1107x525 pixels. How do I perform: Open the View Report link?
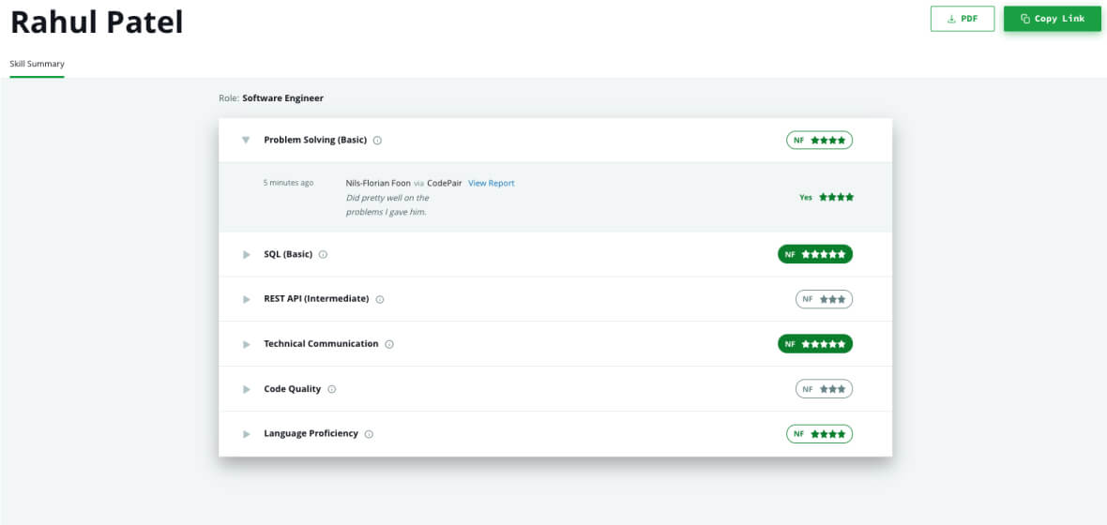(492, 183)
